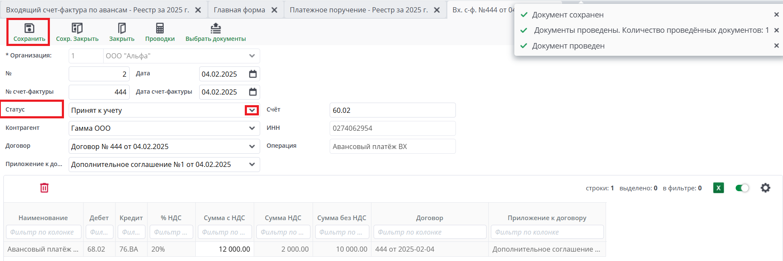Click Выбрать документы icon

pyautogui.click(x=216, y=29)
